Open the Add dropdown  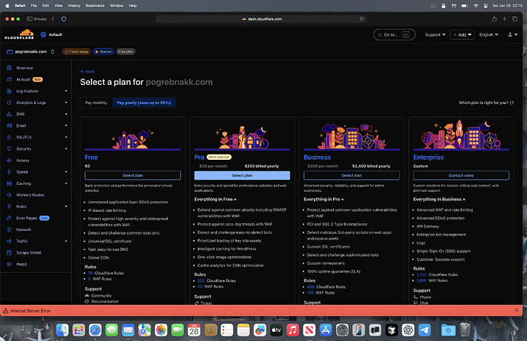(x=462, y=34)
